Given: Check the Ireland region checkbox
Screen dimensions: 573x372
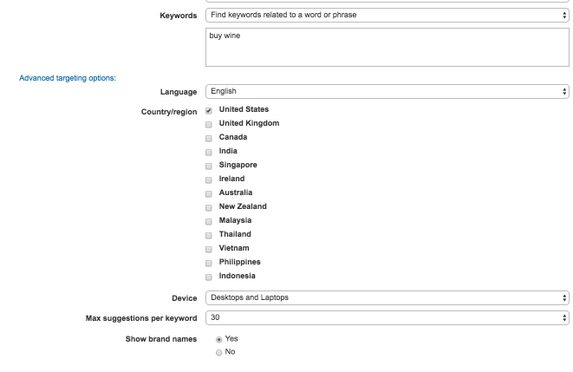Looking at the screenshot, I should [209, 179].
